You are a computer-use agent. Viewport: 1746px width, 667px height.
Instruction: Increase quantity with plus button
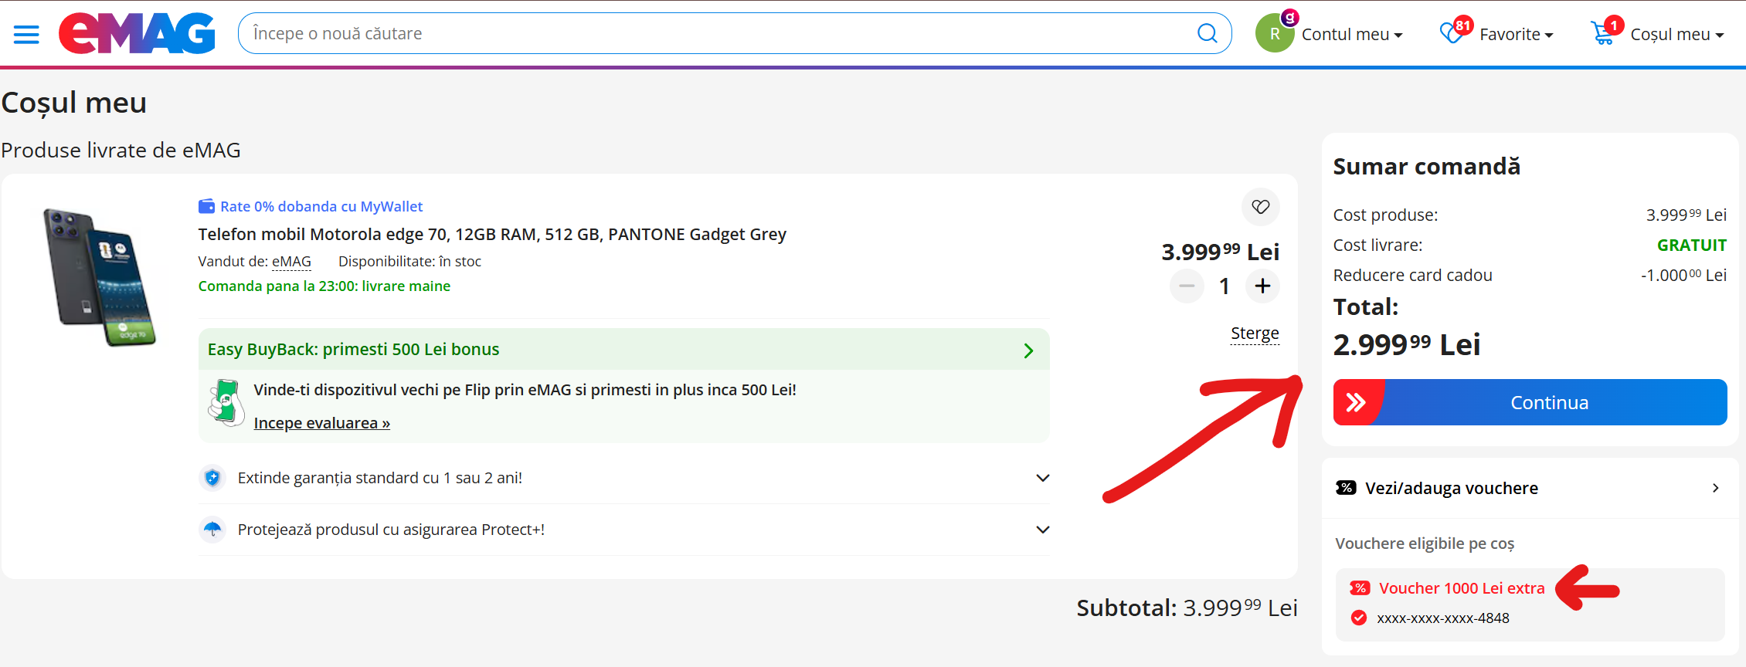point(1262,286)
